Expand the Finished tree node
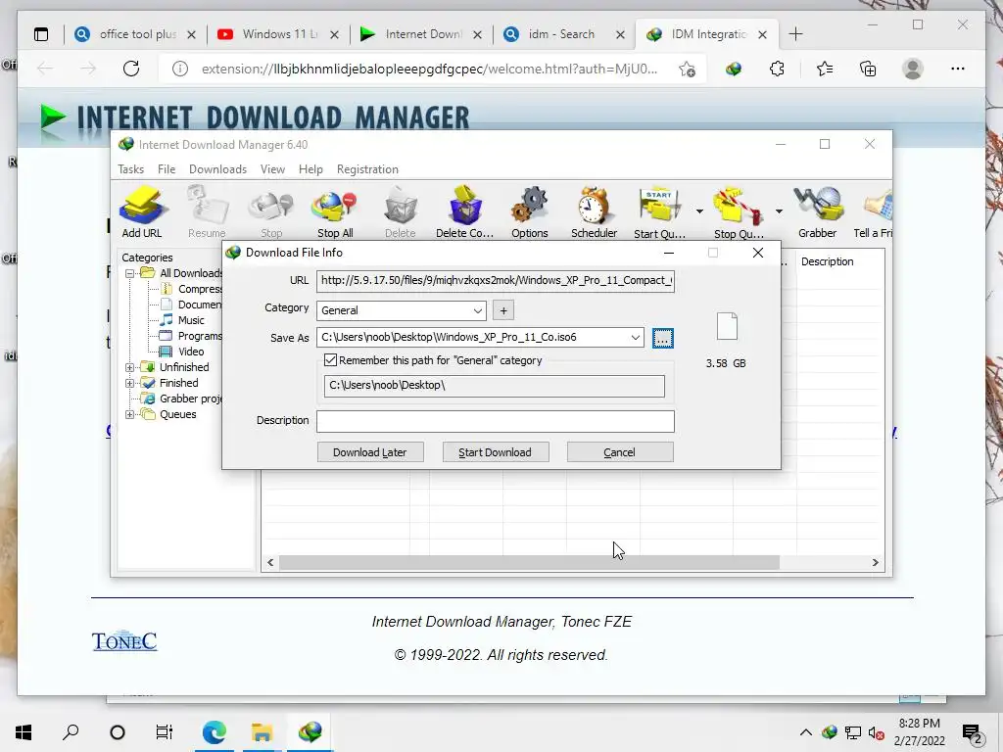The height and width of the screenshot is (752, 1003). click(x=130, y=383)
